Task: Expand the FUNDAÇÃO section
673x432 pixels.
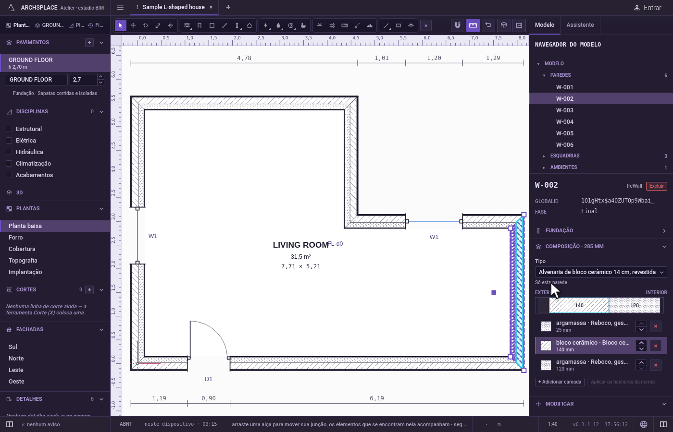Action: [x=601, y=230]
